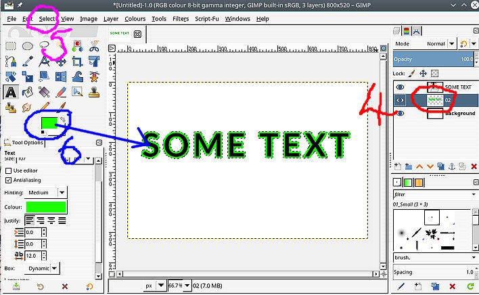Screen dimensions: 479x295
Task: Select the Rectangle Select tool
Action: (11, 46)
